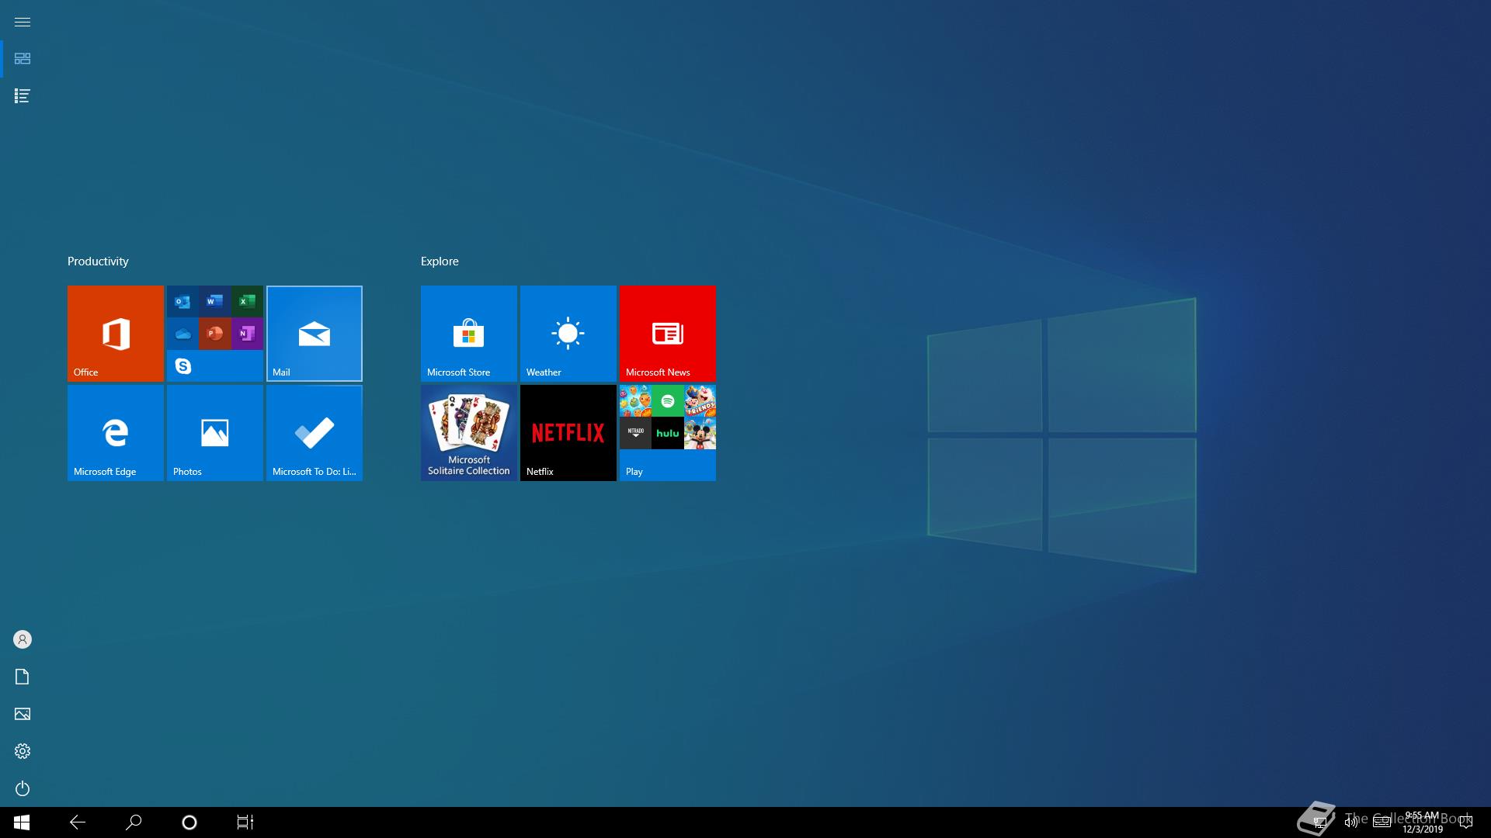
Task: Switch to All apps list view
Action: click(x=23, y=96)
